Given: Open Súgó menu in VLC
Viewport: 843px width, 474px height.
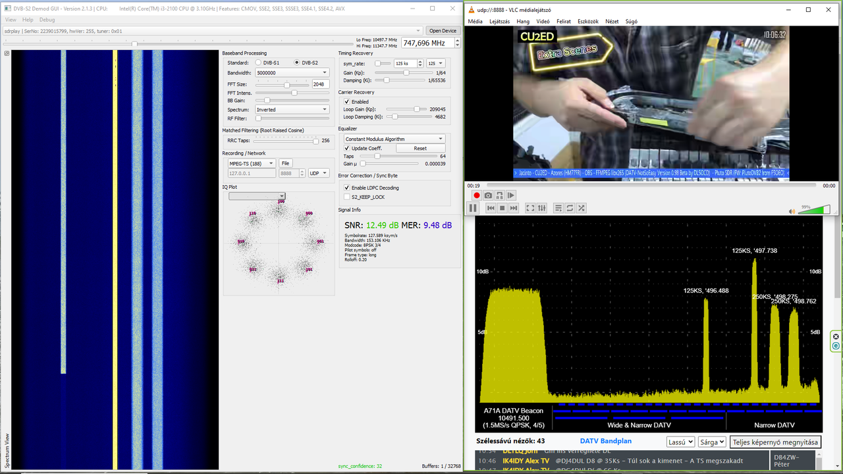Looking at the screenshot, I should click(631, 22).
